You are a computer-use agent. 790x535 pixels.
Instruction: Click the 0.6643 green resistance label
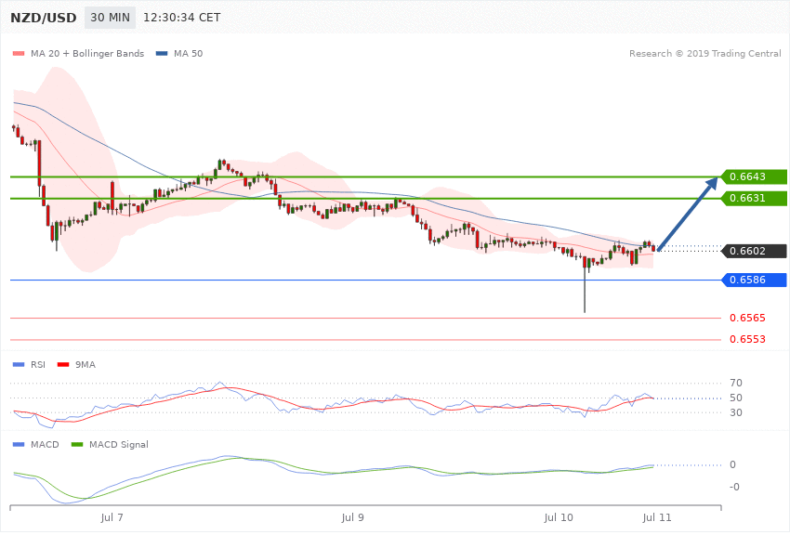753,176
